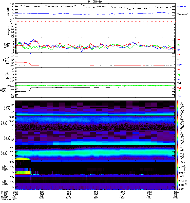Viewport: 190px width, 203px height.
Task: Select the red Bz legend label
Action: click(x=179, y=40)
